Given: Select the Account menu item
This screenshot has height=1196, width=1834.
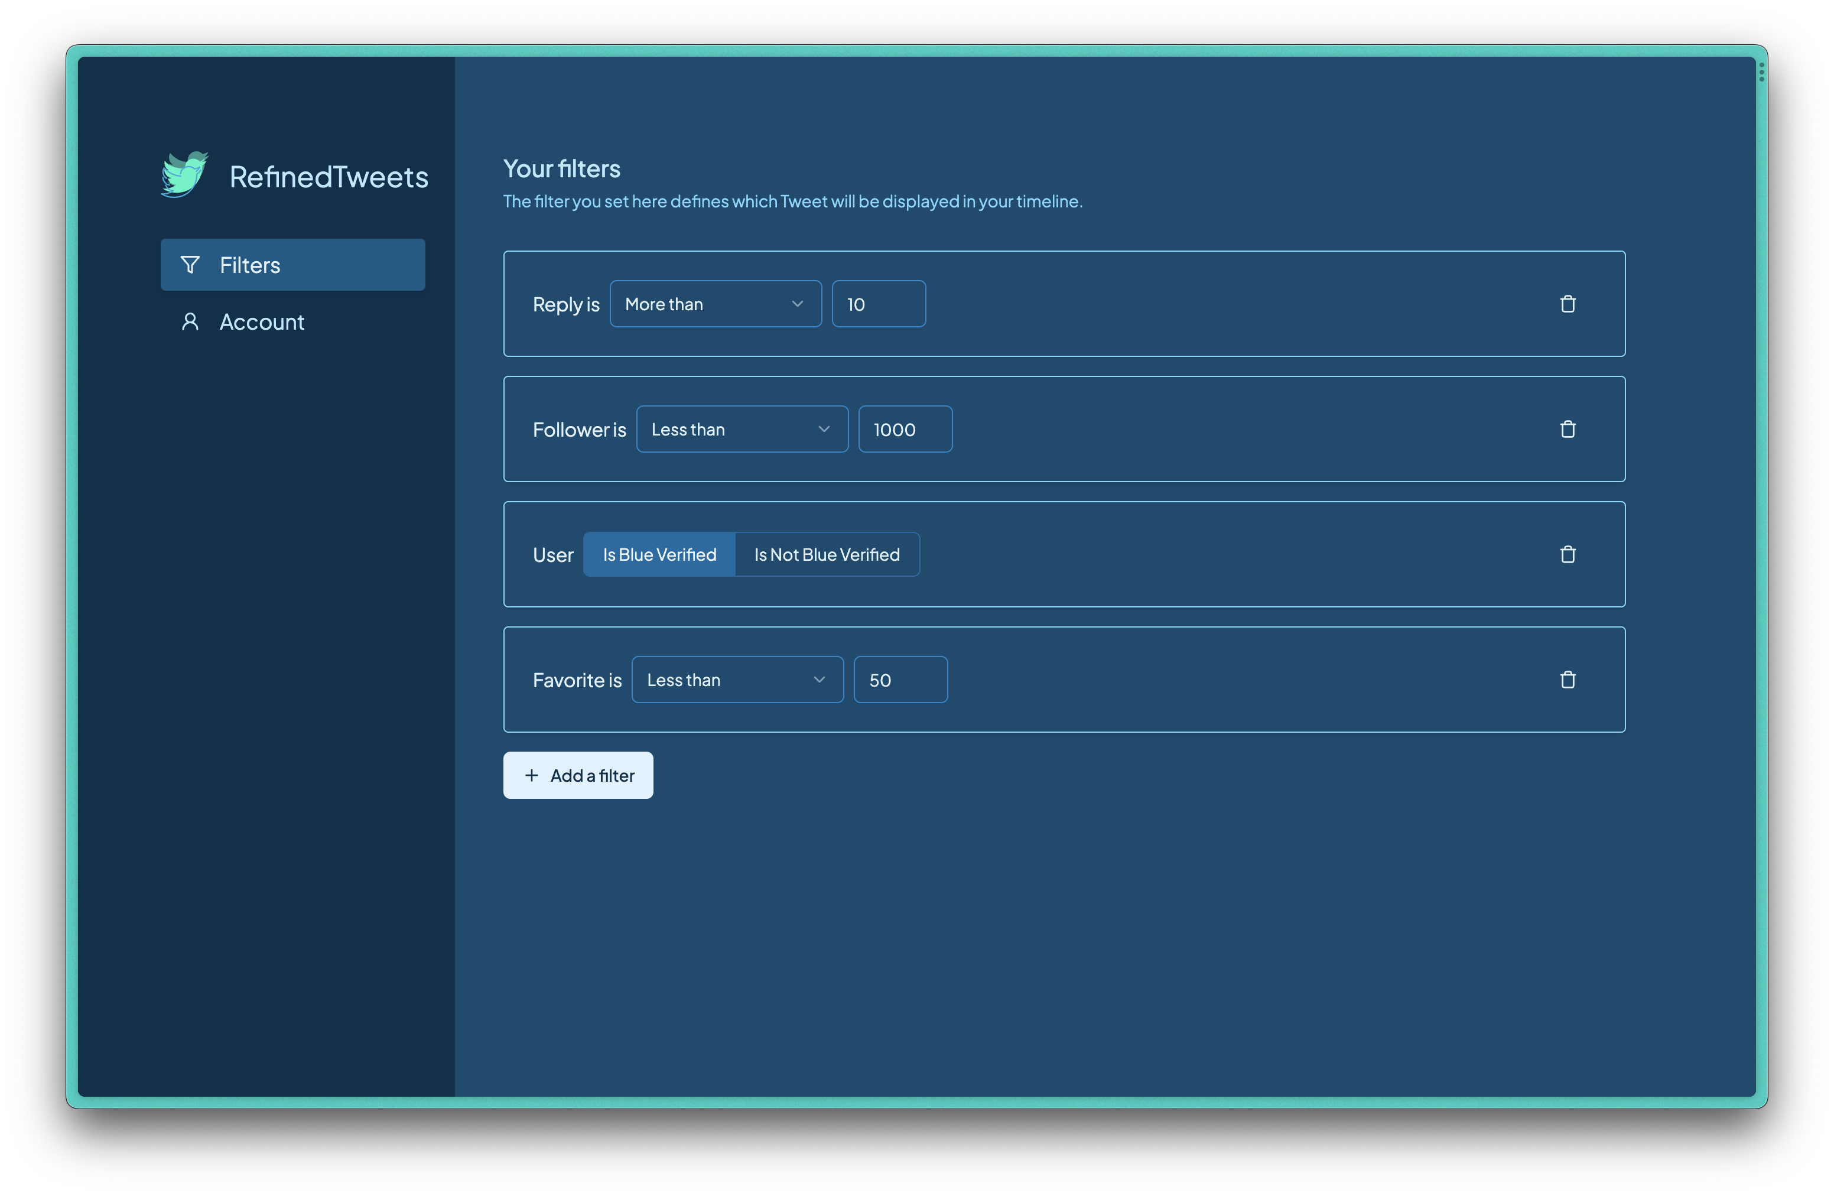Looking at the screenshot, I should click(x=262, y=321).
